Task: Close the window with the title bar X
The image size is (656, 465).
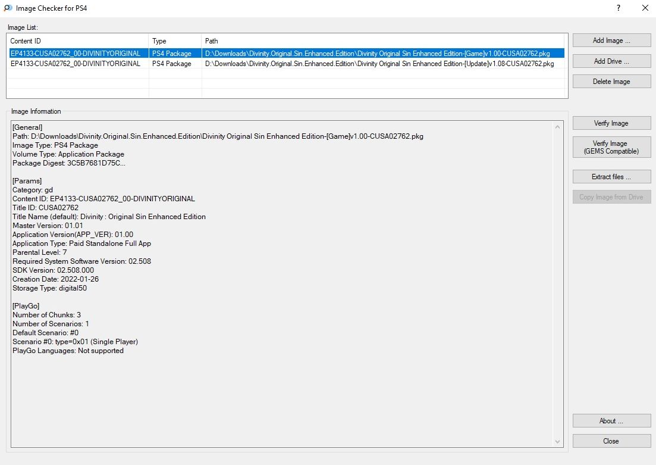Action: [645, 8]
